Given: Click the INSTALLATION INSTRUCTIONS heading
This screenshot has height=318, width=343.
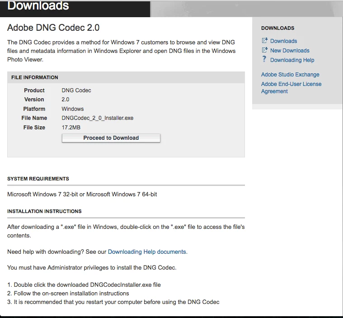Looking at the screenshot, I should point(44,211).
